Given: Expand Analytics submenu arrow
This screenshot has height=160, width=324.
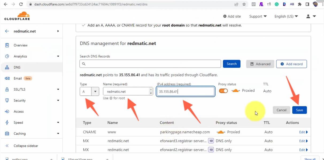Looking at the screenshot, I should 58,56.
